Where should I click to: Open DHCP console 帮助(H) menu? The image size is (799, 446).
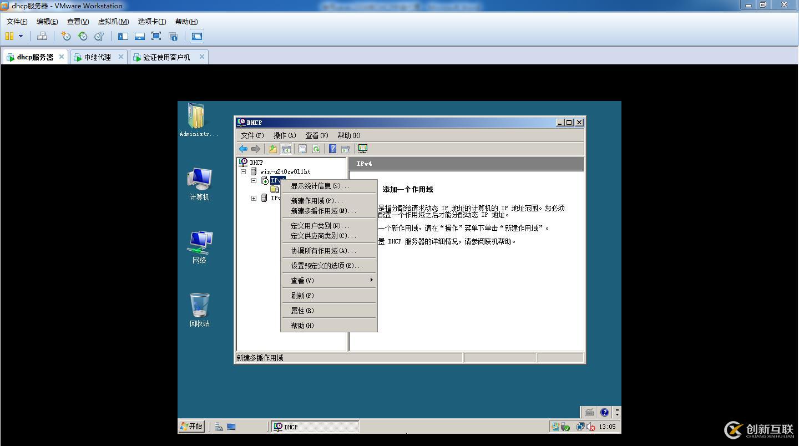349,135
